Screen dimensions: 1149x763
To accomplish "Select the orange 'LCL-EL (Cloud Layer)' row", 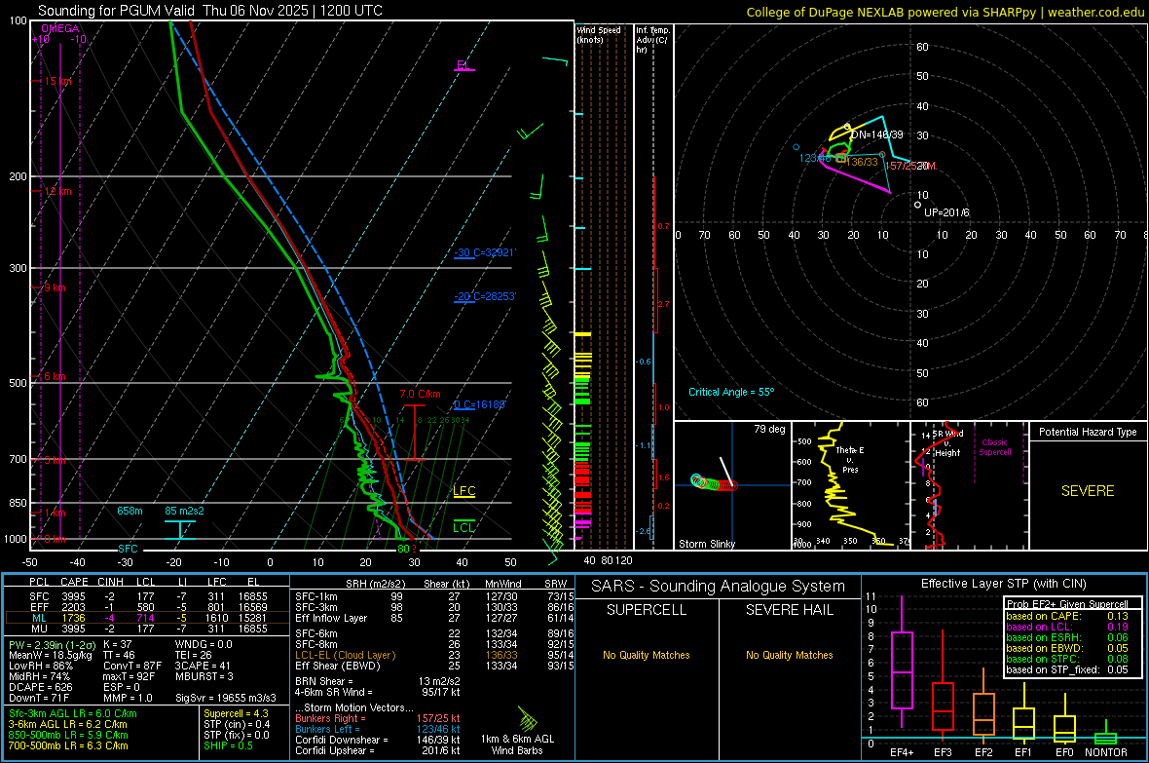I will (x=434, y=655).
